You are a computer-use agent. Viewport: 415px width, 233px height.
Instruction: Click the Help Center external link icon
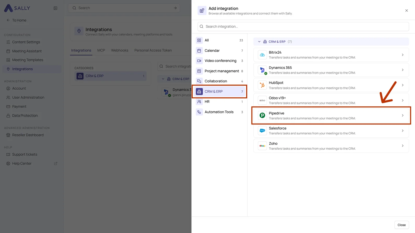56,164
